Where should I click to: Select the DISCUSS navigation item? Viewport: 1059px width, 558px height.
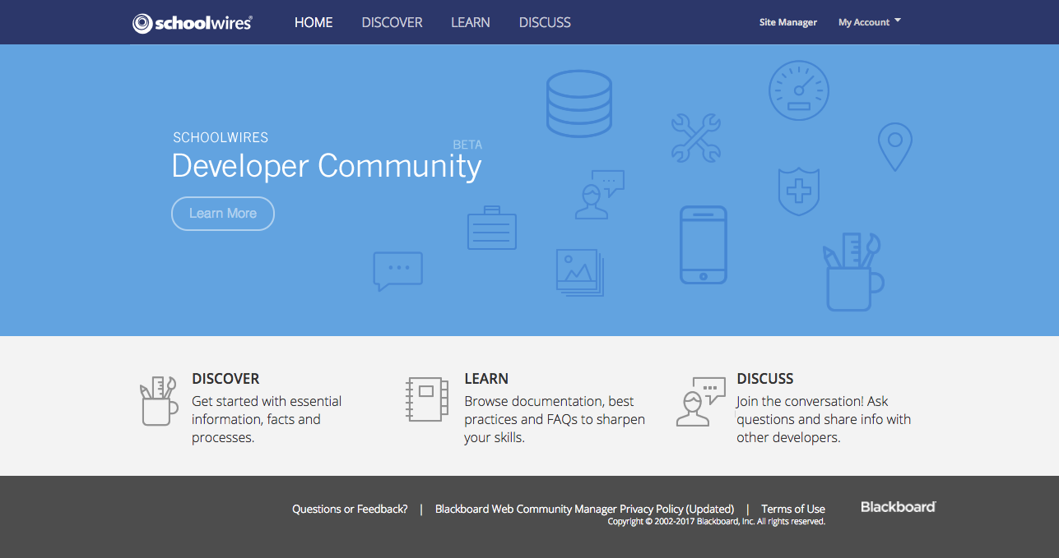(x=545, y=23)
